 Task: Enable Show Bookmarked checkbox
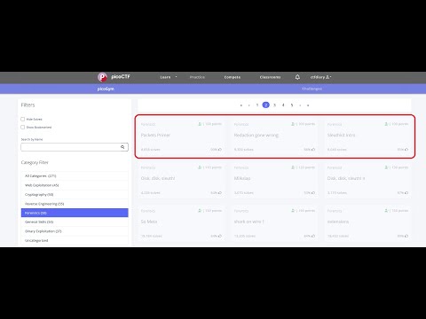[23, 127]
